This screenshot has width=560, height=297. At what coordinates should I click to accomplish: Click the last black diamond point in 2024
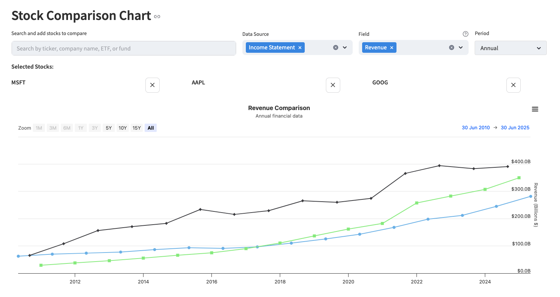[x=508, y=167]
